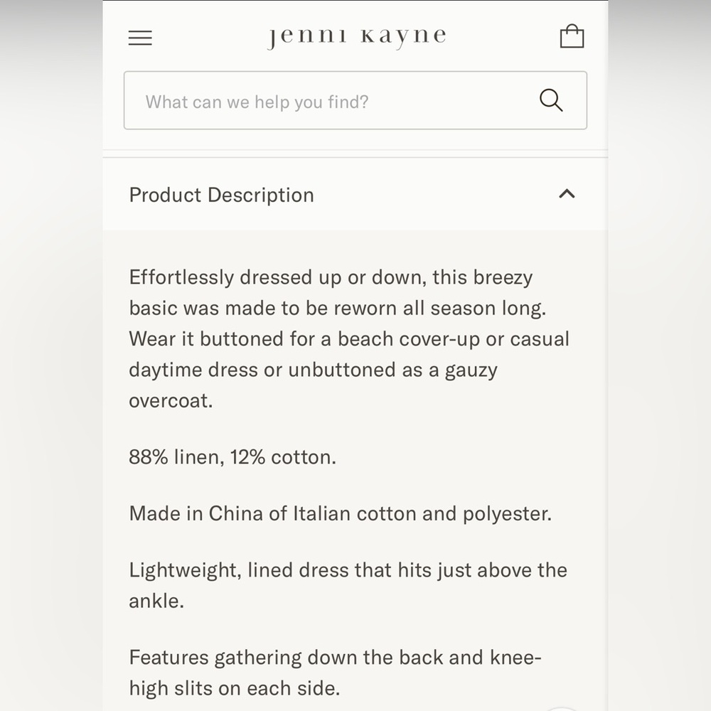Screen dimensions: 711x711
Task: Click the 'Effortlessly dressed up or down' paragraph
Action: pos(349,338)
